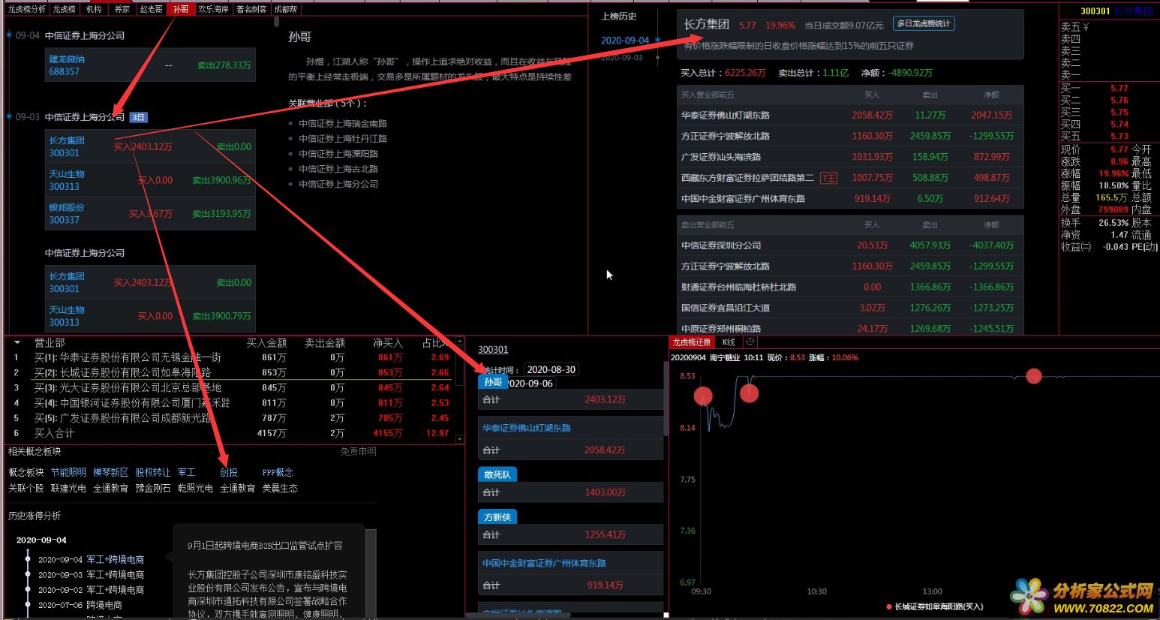Open the 欢乐海岸 tab
Screen dimensions: 1160x620
click(x=213, y=9)
